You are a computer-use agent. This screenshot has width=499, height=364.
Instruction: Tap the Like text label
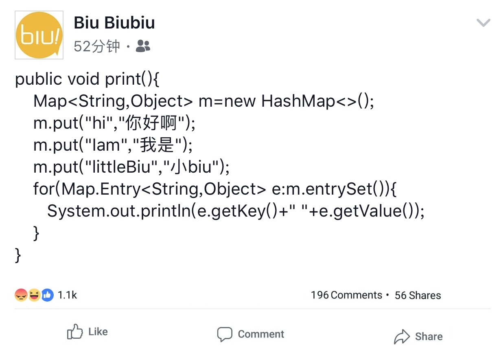tap(98, 332)
